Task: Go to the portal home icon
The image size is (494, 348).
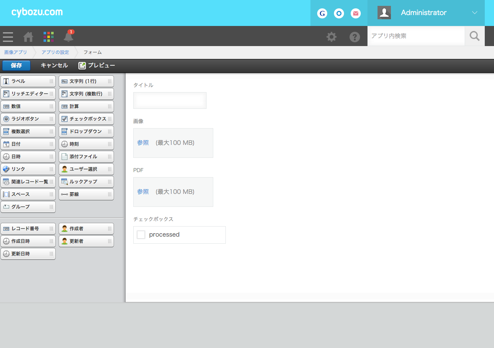Action: click(x=28, y=37)
